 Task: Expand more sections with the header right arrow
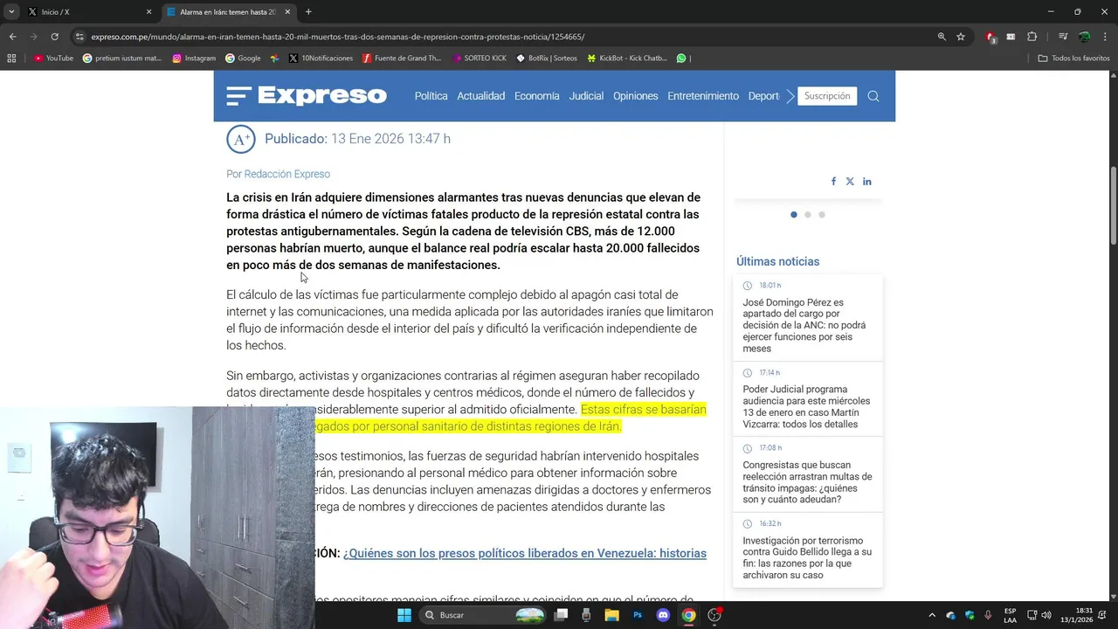coord(790,96)
